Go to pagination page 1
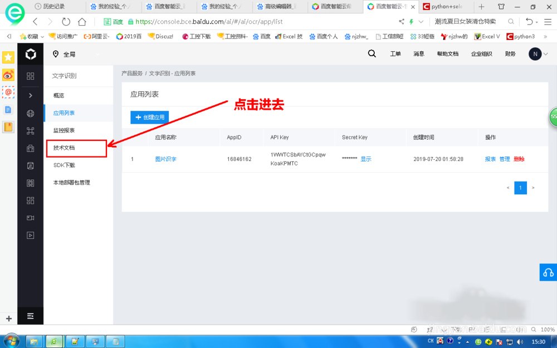557x348 pixels. [520, 188]
